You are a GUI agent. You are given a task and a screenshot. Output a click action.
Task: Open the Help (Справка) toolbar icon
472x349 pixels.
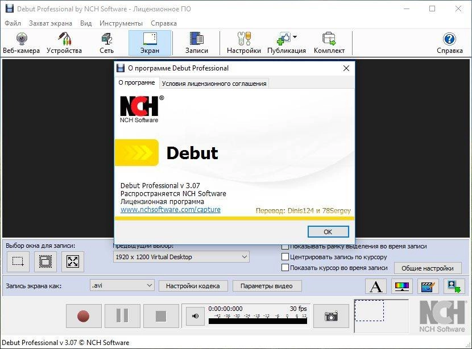coord(449,43)
